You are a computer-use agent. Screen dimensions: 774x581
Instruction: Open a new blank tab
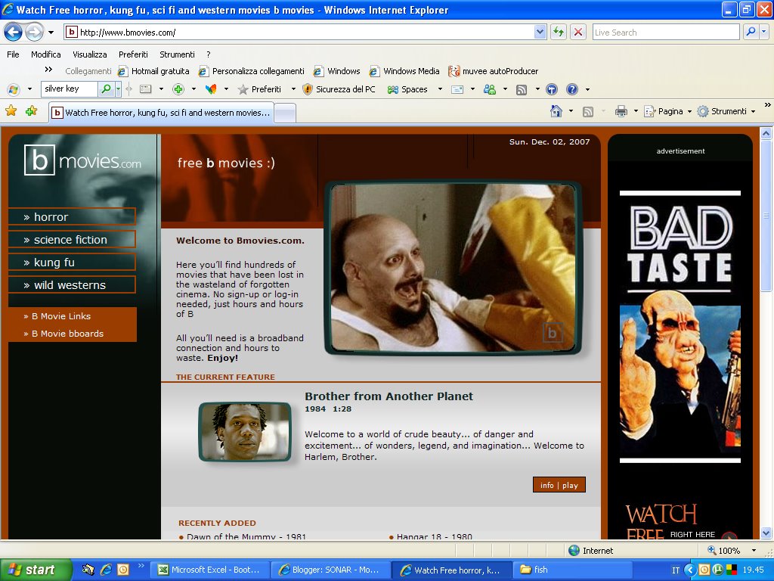click(x=285, y=113)
